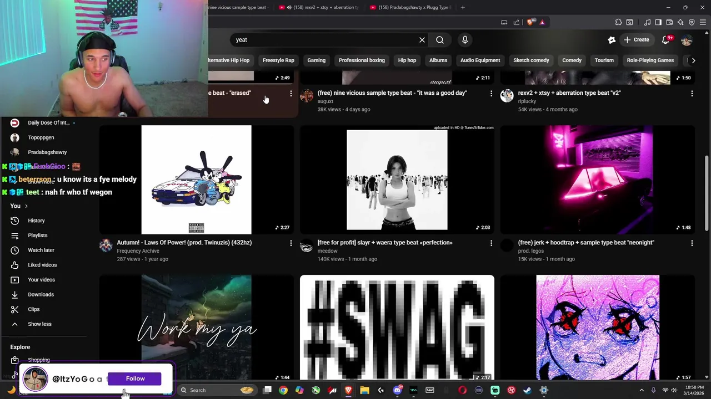The width and height of the screenshot is (711, 399).
Task: Switch to rexv2 + xtsy browser tab
Action: point(319,7)
